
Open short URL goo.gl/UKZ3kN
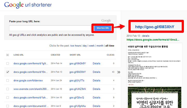78,89
